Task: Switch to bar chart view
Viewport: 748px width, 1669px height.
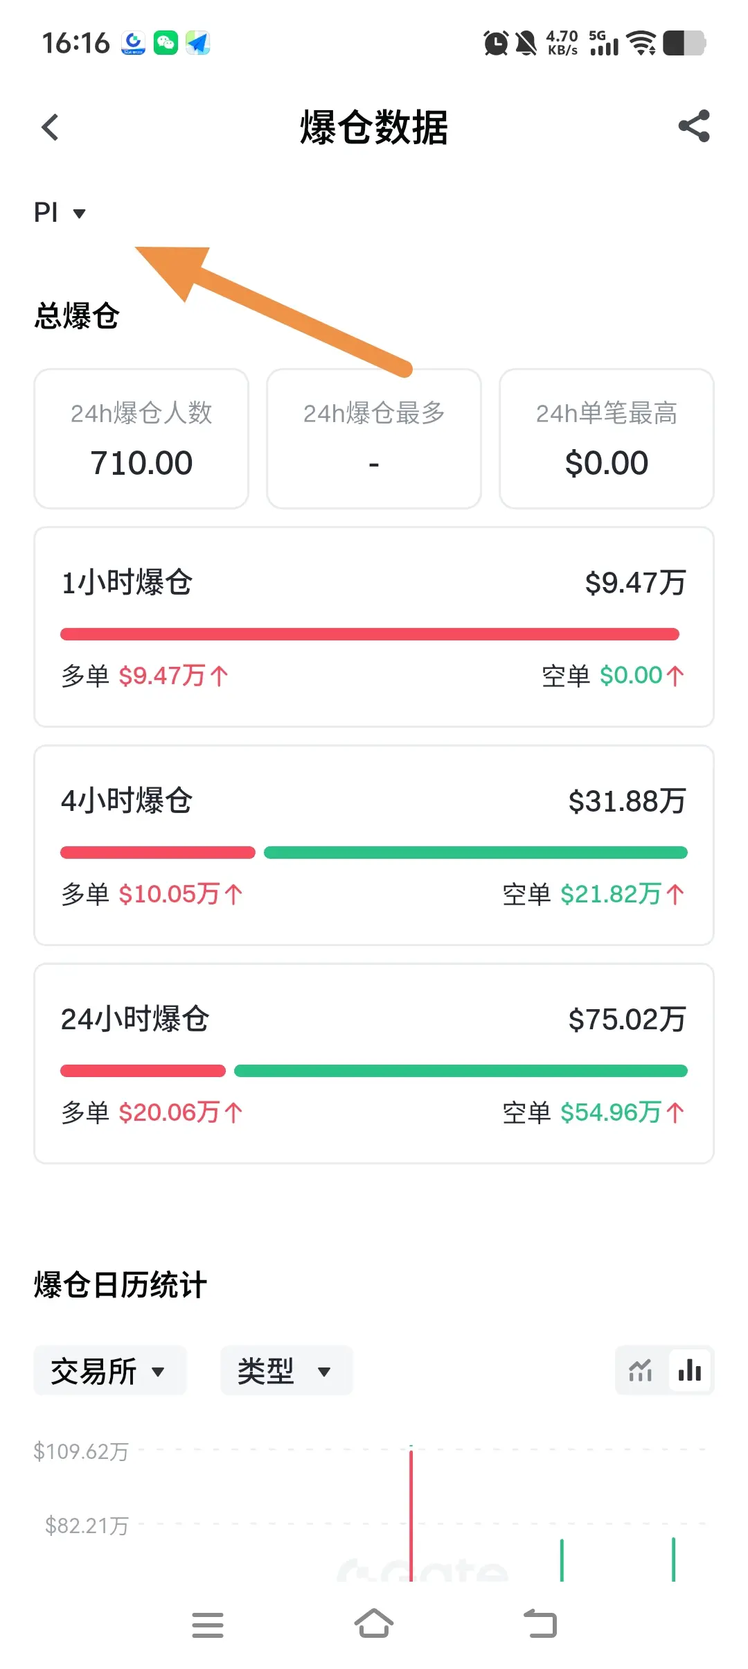Action: 690,1370
